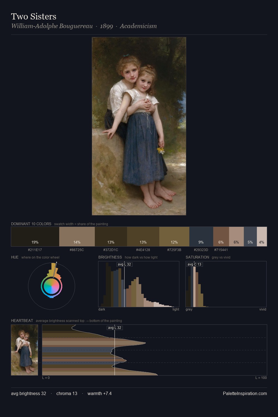The image size is (278, 417).
Task: Click hex code #715441 label
Action: (221, 250)
